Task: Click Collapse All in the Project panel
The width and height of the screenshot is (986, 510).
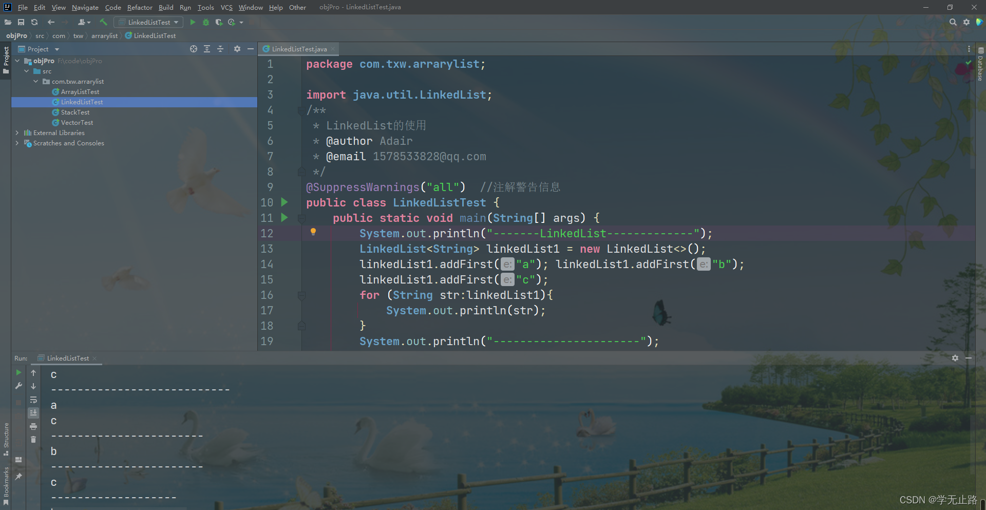Action: [220, 49]
